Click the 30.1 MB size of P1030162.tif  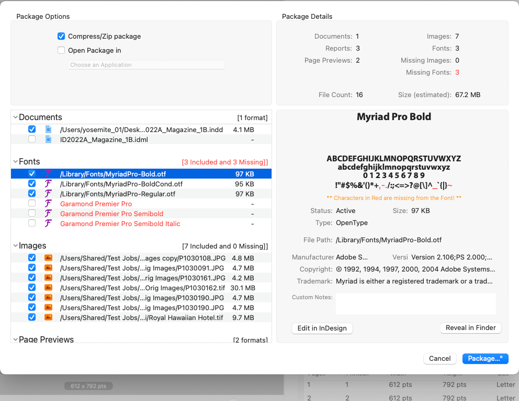243,288
